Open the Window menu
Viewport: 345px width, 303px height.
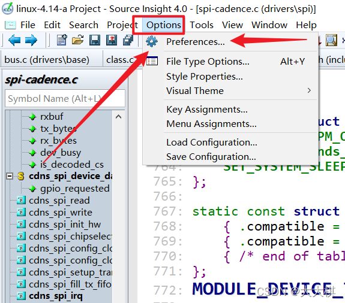pos(269,25)
